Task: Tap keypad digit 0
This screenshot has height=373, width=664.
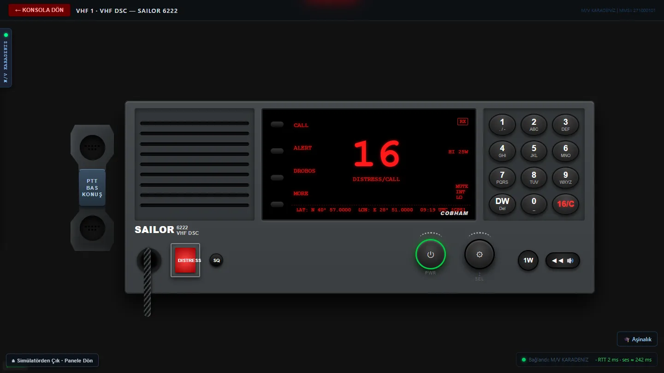Action: click(x=534, y=204)
